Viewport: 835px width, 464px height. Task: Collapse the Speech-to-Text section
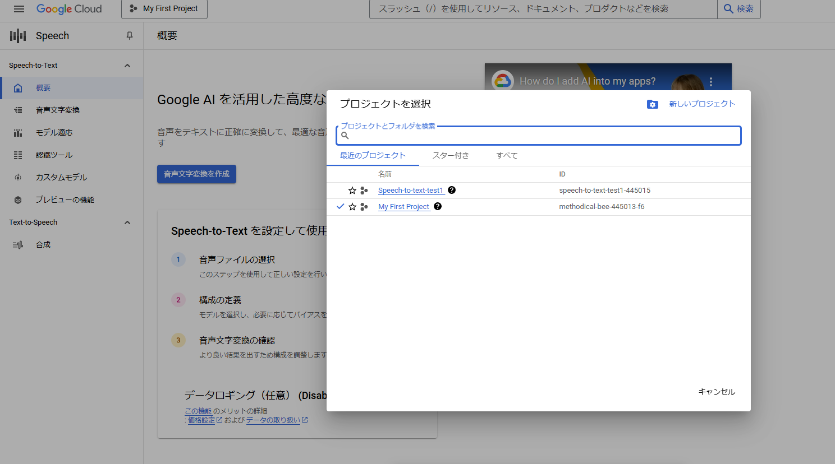[127, 65]
